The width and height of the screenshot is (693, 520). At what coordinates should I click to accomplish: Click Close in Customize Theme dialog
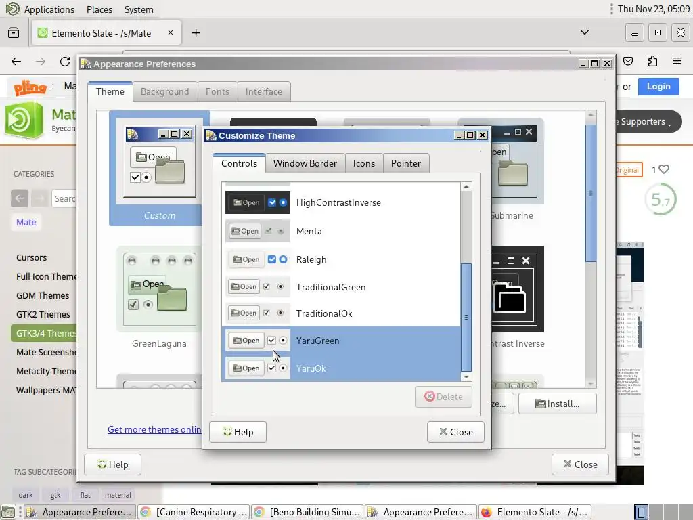click(x=455, y=432)
